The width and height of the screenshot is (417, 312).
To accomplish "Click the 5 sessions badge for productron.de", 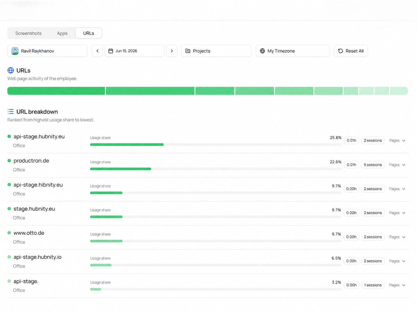I will point(373,165).
